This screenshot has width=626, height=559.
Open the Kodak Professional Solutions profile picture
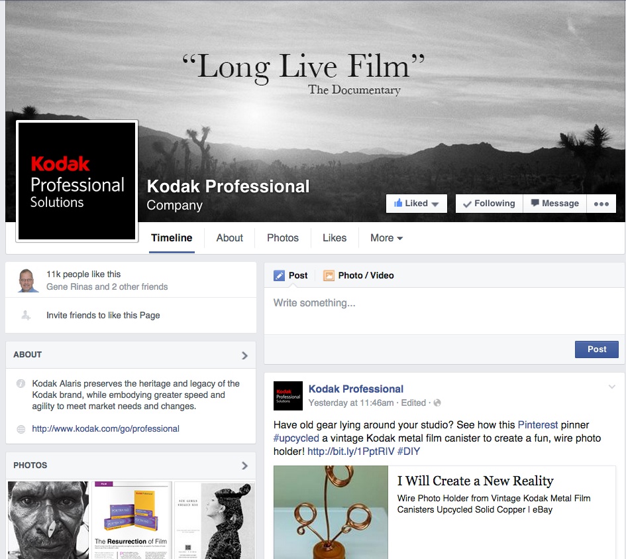(x=77, y=181)
